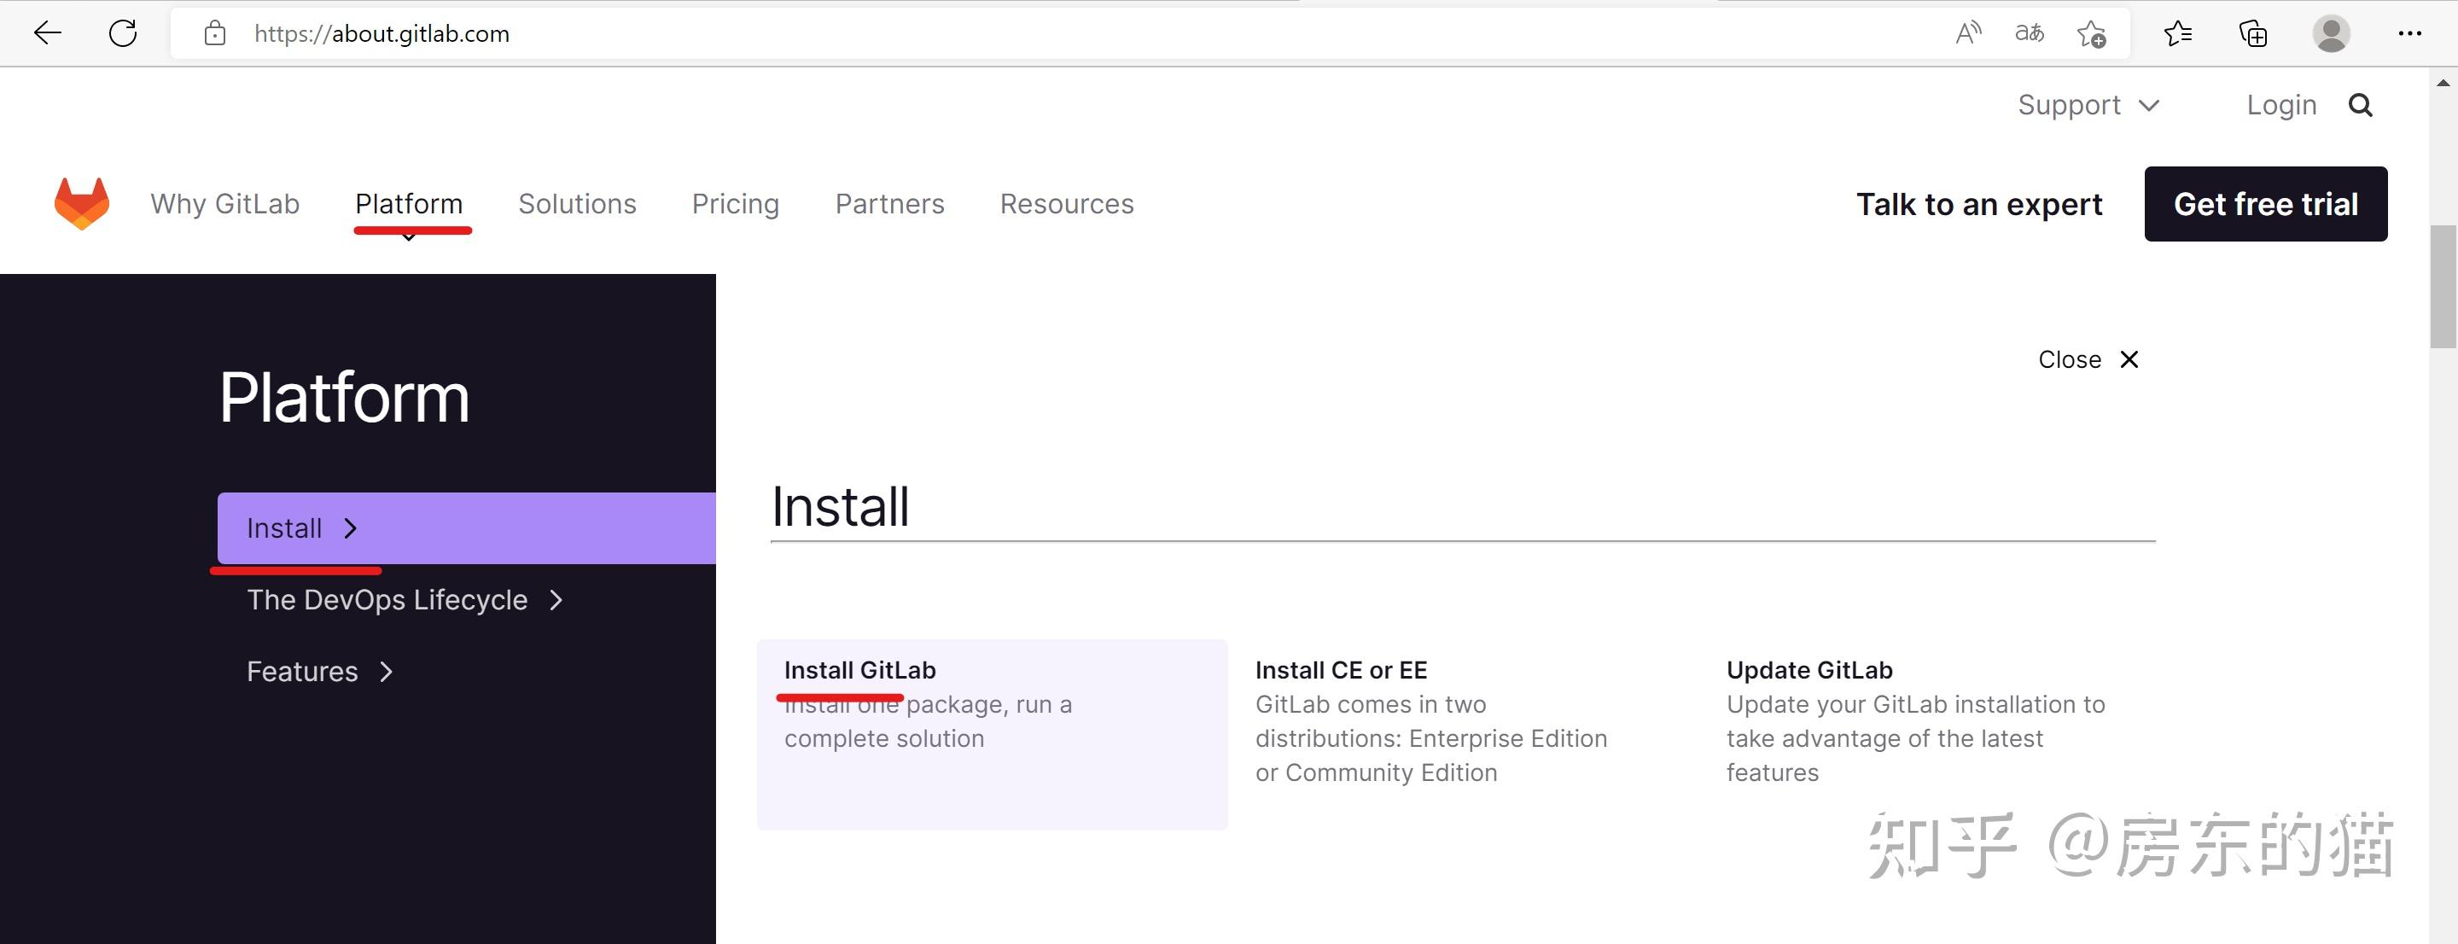2458x944 pixels.
Task: Click the browser back arrow
Action: coord(47,33)
